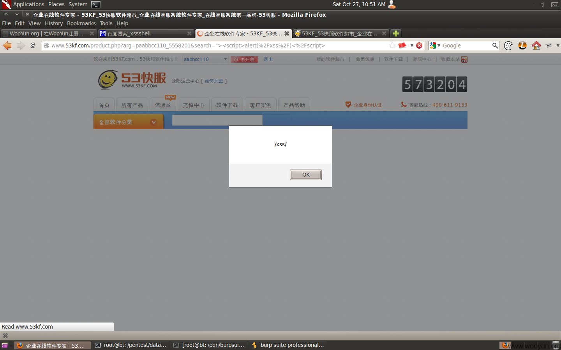Click the 53快服 smiley logo
Viewport: 561px width, 350px height.
tap(132, 80)
